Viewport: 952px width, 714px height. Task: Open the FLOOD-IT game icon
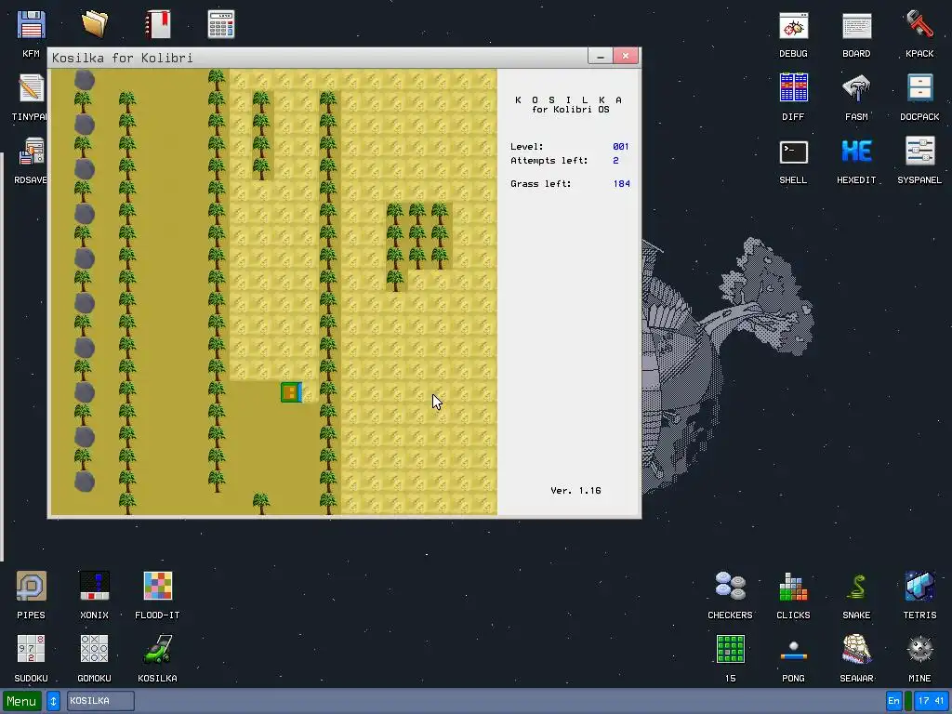(158, 587)
